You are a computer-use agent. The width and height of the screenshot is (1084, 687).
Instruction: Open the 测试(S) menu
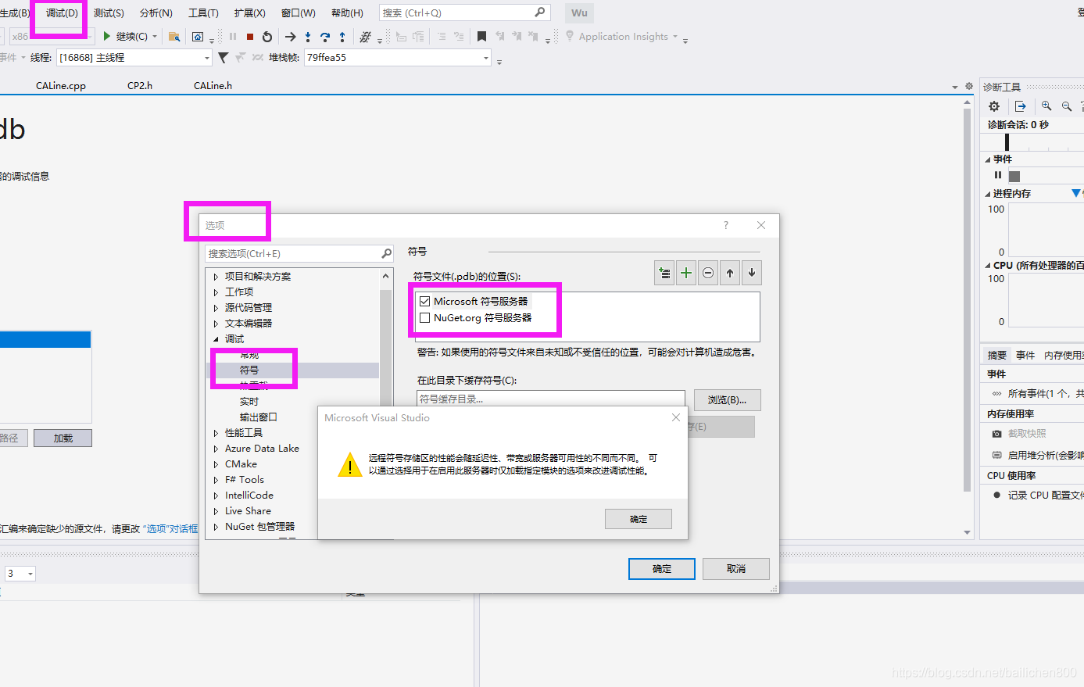point(109,13)
